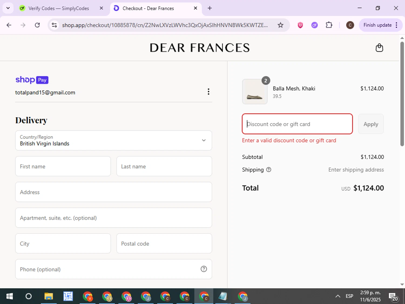The image size is (405, 304).
Task: Click the page vertical scrollbar
Action: click(x=402, y=93)
